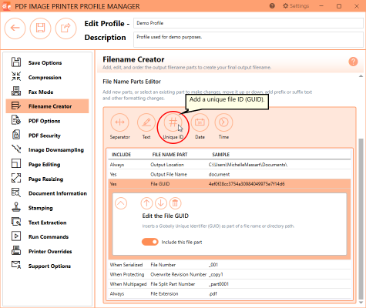Click the Image Downsampling icon

[x=16, y=149]
